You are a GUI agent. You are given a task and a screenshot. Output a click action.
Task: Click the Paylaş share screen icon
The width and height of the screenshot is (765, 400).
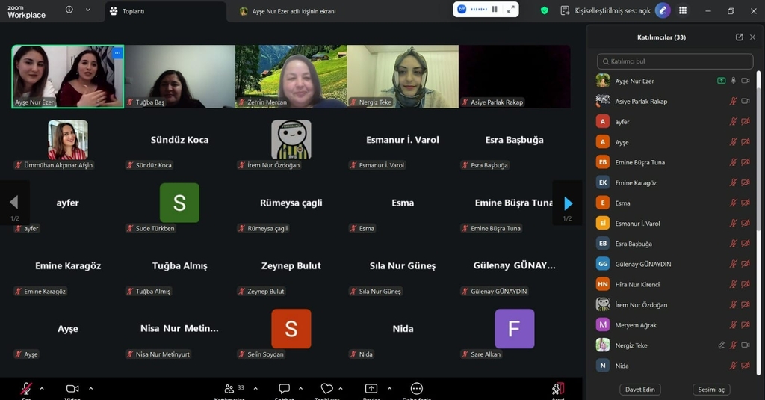tap(371, 389)
